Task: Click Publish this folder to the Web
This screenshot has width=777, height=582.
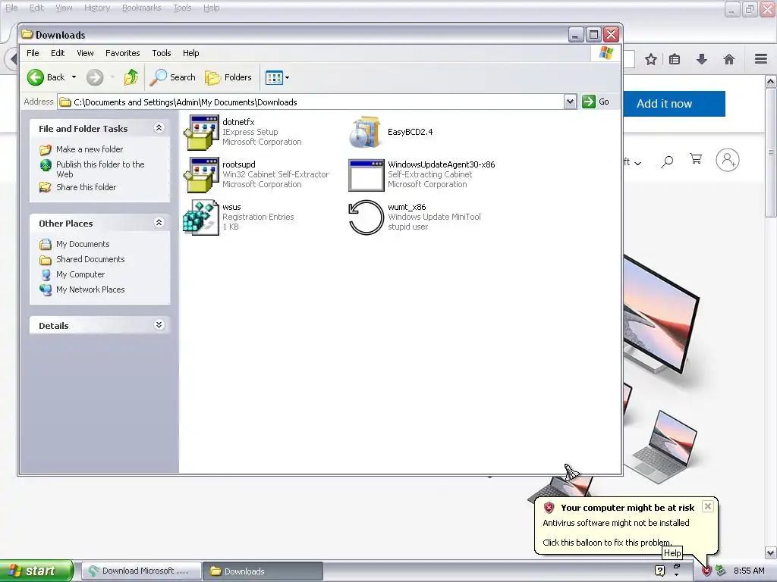Action: coord(100,169)
